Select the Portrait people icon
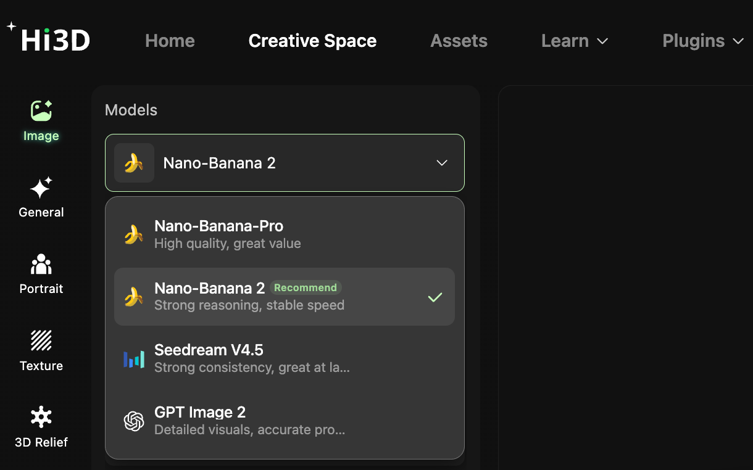The height and width of the screenshot is (470, 753). click(x=41, y=264)
